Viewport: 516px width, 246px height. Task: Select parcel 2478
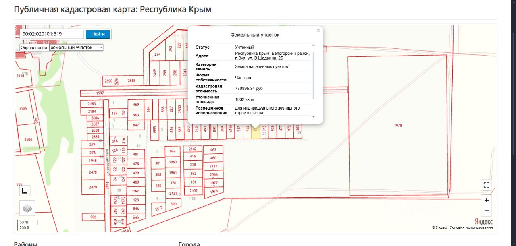[93, 172]
